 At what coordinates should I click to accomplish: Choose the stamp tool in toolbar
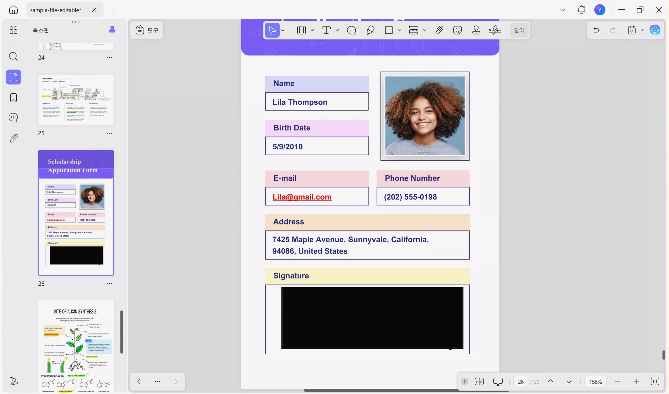tap(476, 30)
